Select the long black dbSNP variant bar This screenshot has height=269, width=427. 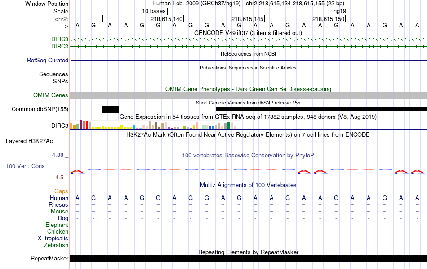point(321,109)
